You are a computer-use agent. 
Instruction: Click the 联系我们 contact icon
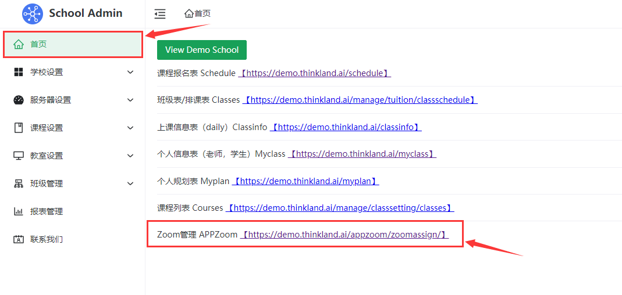tap(19, 239)
